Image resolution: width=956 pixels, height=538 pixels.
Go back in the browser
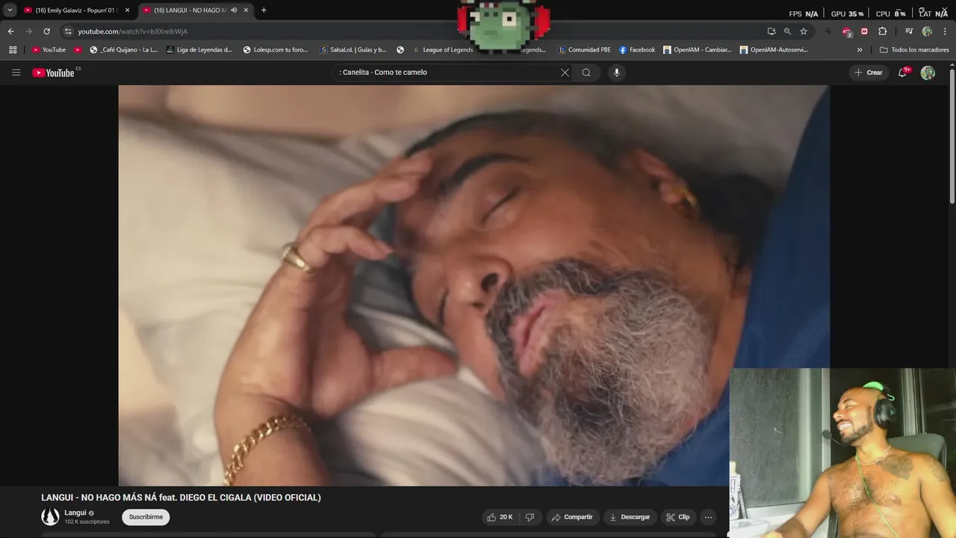(10, 31)
